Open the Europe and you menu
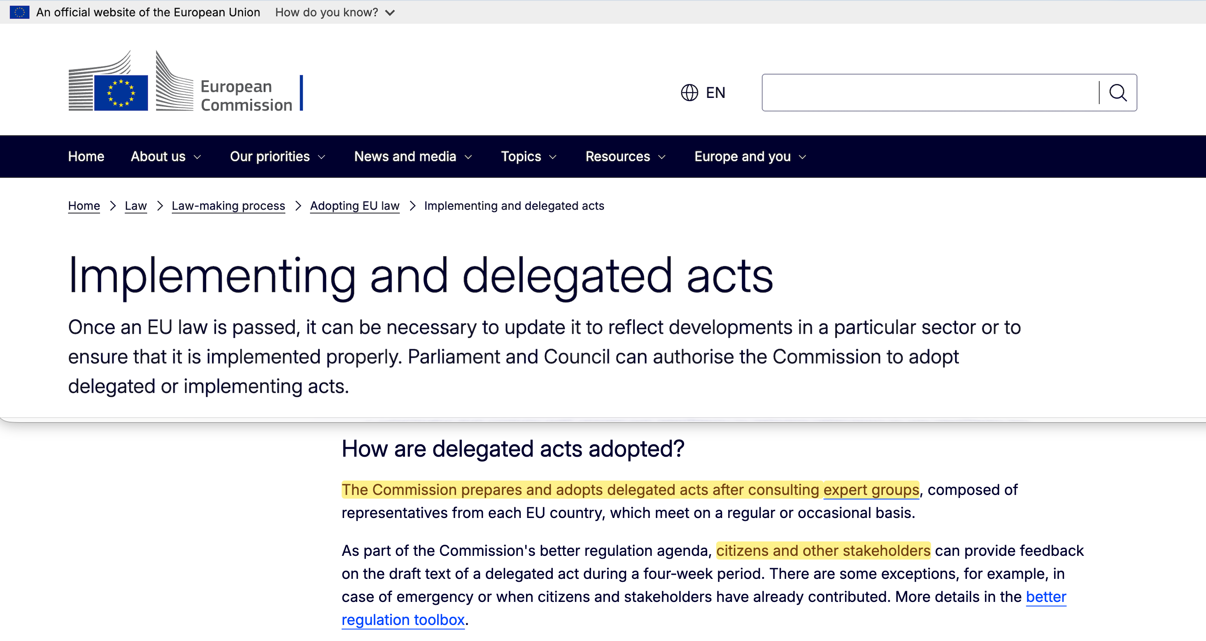This screenshot has height=641, width=1206. pos(750,156)
